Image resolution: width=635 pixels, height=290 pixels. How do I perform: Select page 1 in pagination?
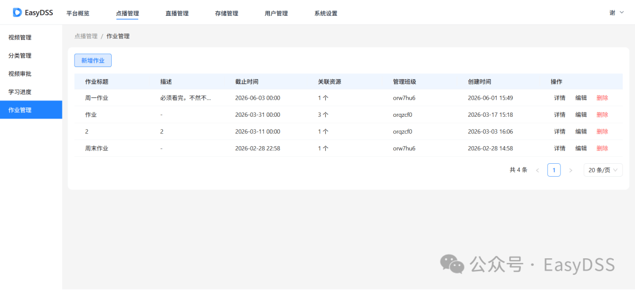554,170
